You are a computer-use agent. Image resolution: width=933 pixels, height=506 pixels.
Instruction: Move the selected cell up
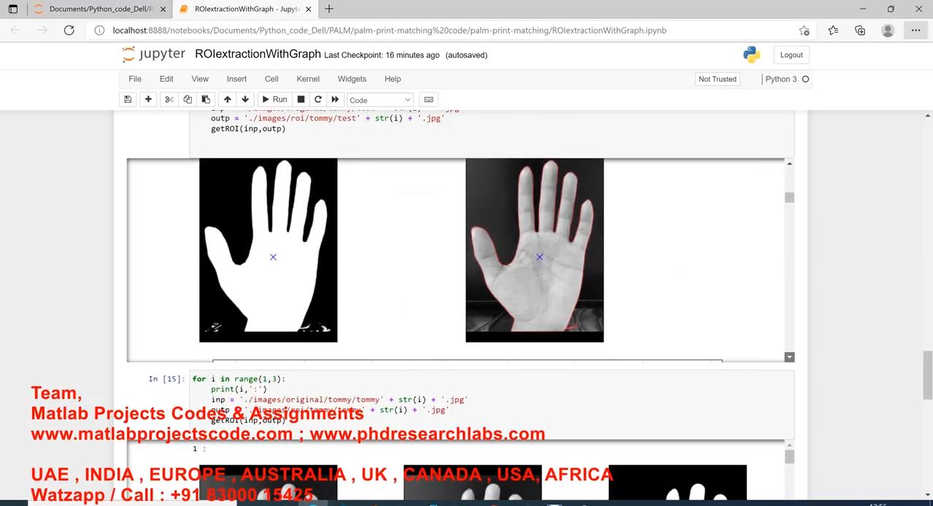(228, 100)
